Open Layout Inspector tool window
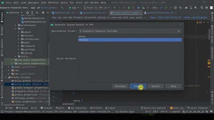Screen dimensions: 214x120 pyautogui.click(x=198, y=108)
